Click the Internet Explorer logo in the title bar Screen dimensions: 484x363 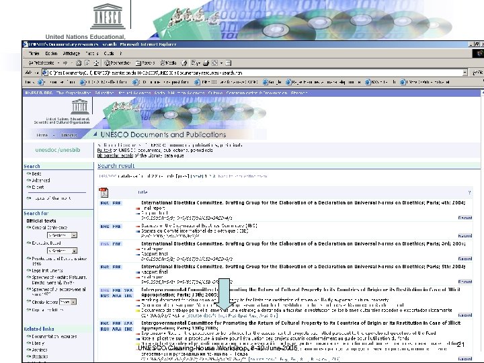tap(26, 44)
